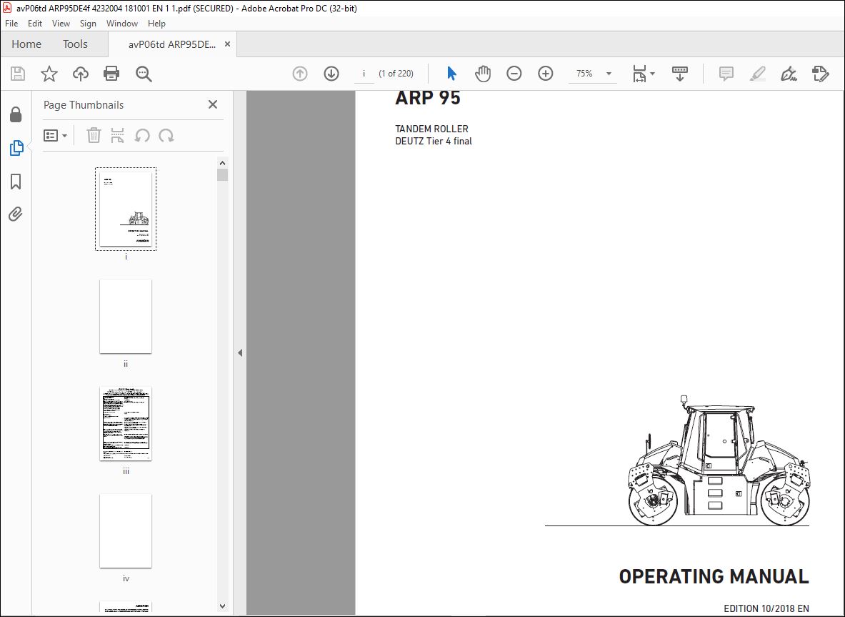
Task: Open the Bookmarks panel
Action: click(x=16, y=181)
